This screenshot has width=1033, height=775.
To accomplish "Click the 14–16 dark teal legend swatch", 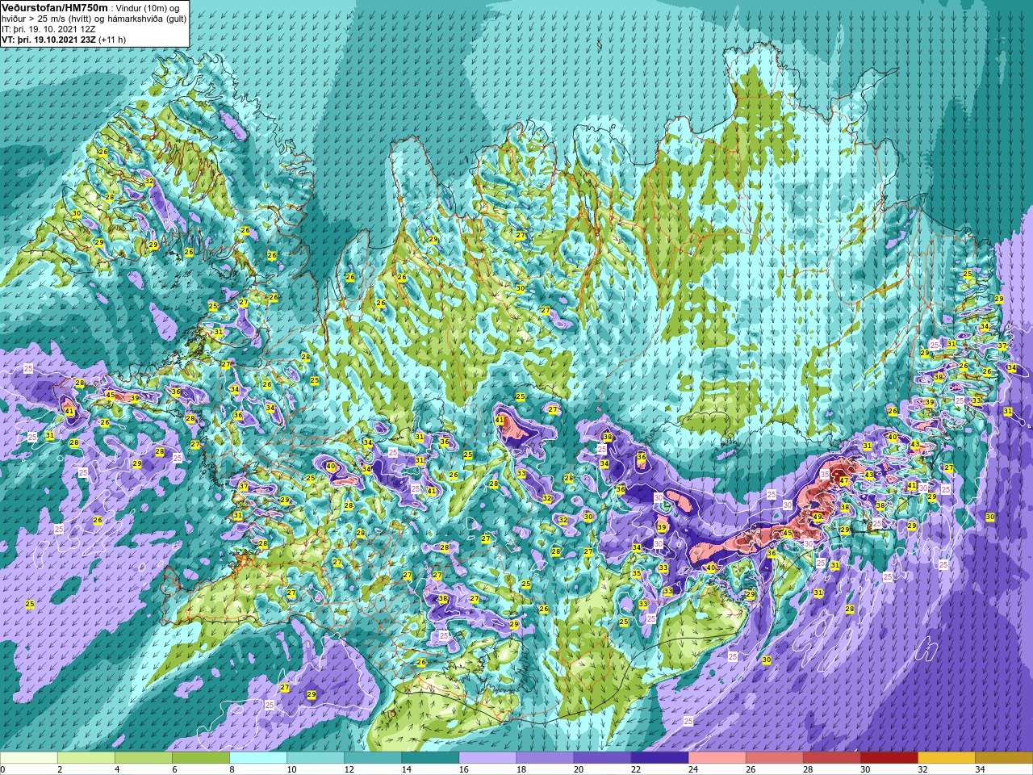I will [430, 758].
